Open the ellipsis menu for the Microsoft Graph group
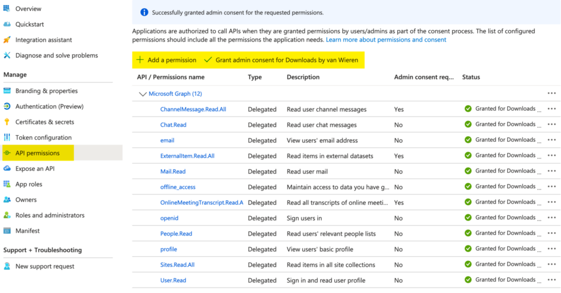561x293 pixels. (552, 93)
